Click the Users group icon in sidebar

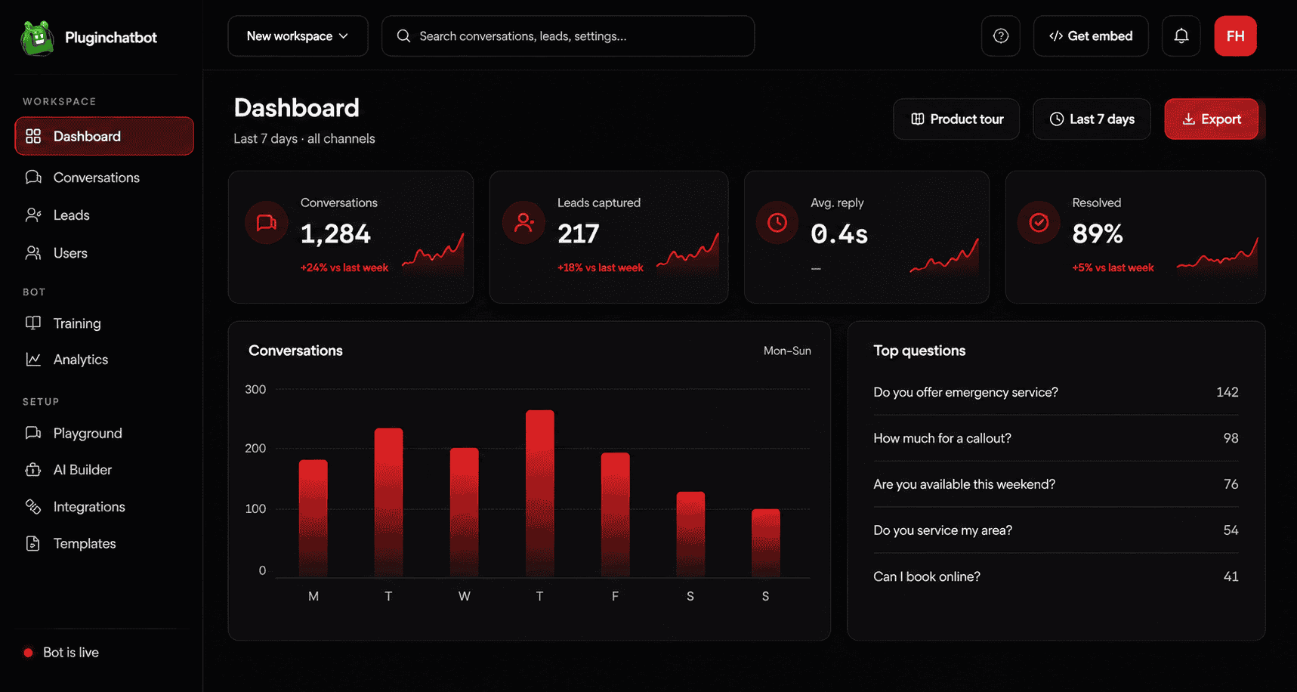click(33, 253)
